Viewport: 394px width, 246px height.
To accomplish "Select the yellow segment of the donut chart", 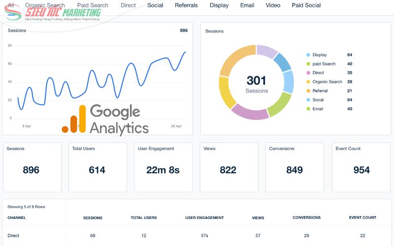I will coord(226,92).
